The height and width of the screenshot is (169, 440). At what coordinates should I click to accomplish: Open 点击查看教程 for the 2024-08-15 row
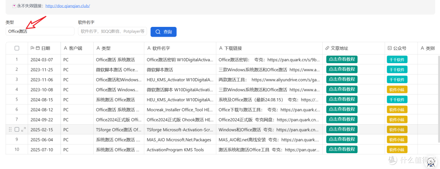click(x=342, y=99)
